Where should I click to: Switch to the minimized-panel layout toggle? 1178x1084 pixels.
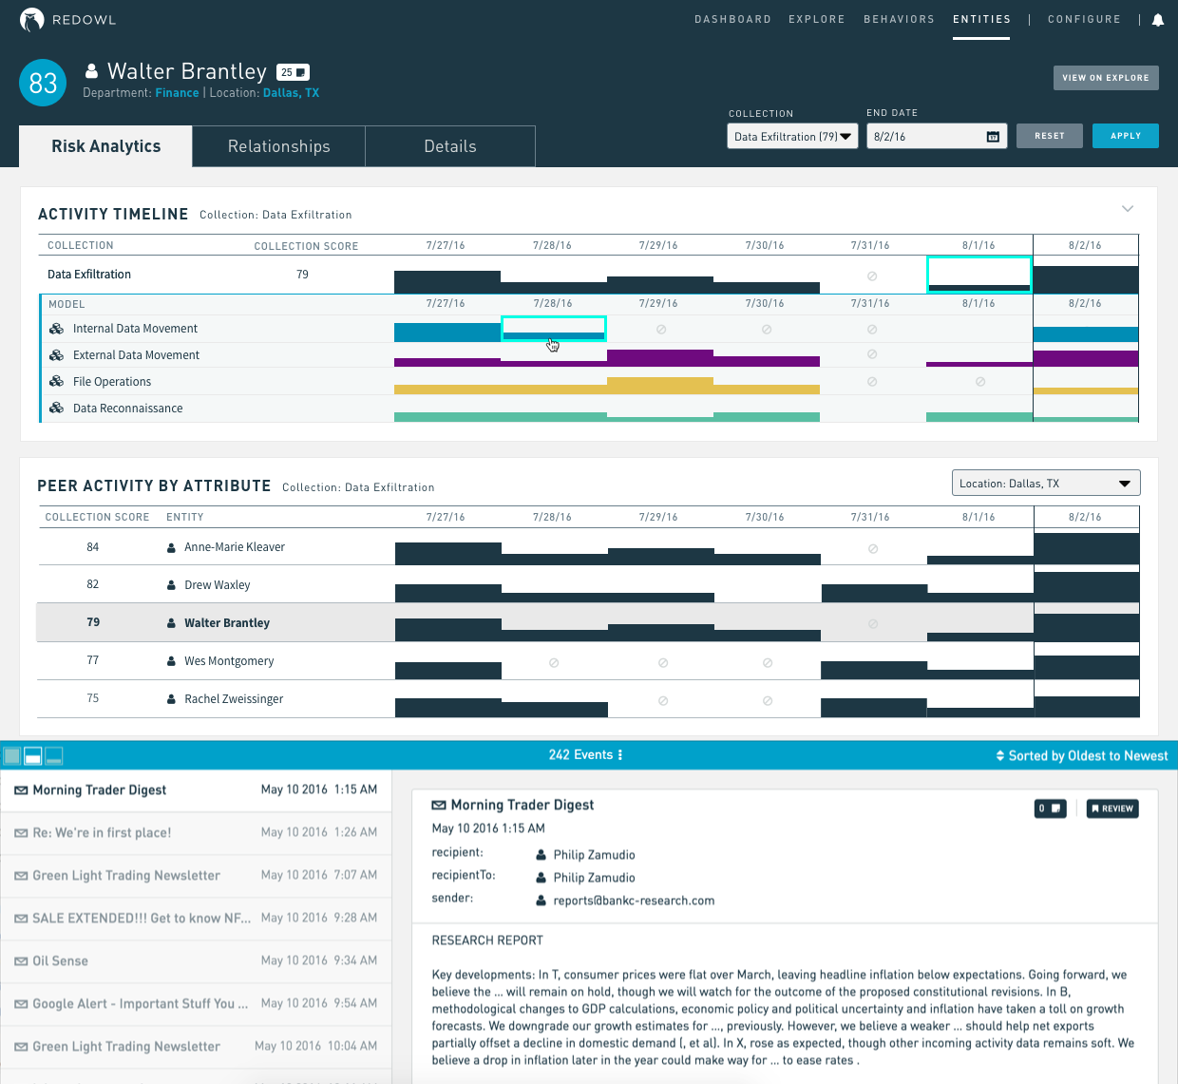click(x=54, y=756)
